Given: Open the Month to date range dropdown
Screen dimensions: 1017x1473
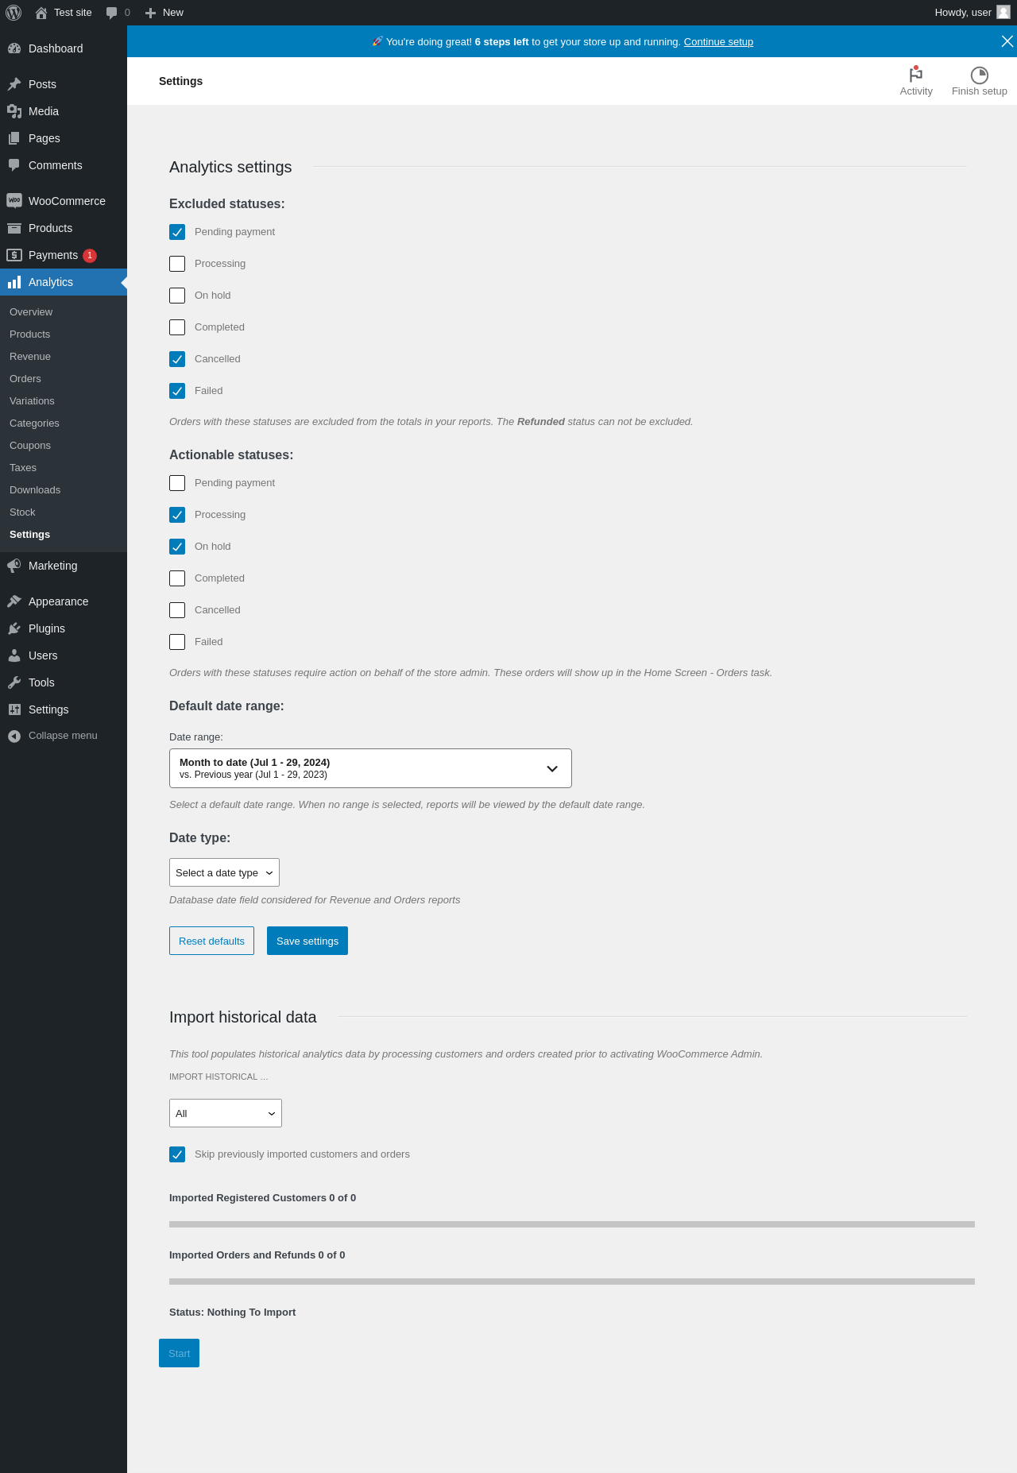Looking at the screenshot, I should 370,768.
